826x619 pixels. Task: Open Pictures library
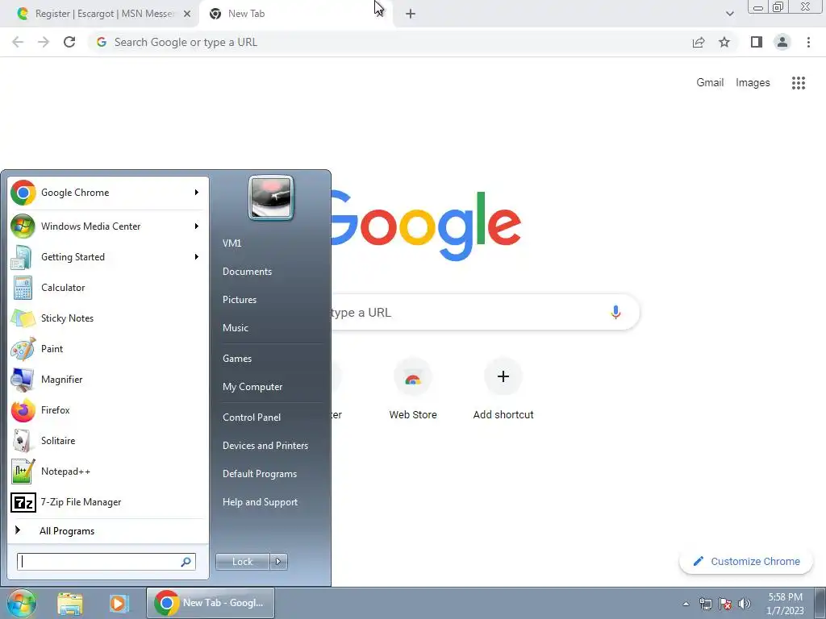[240, 300]
